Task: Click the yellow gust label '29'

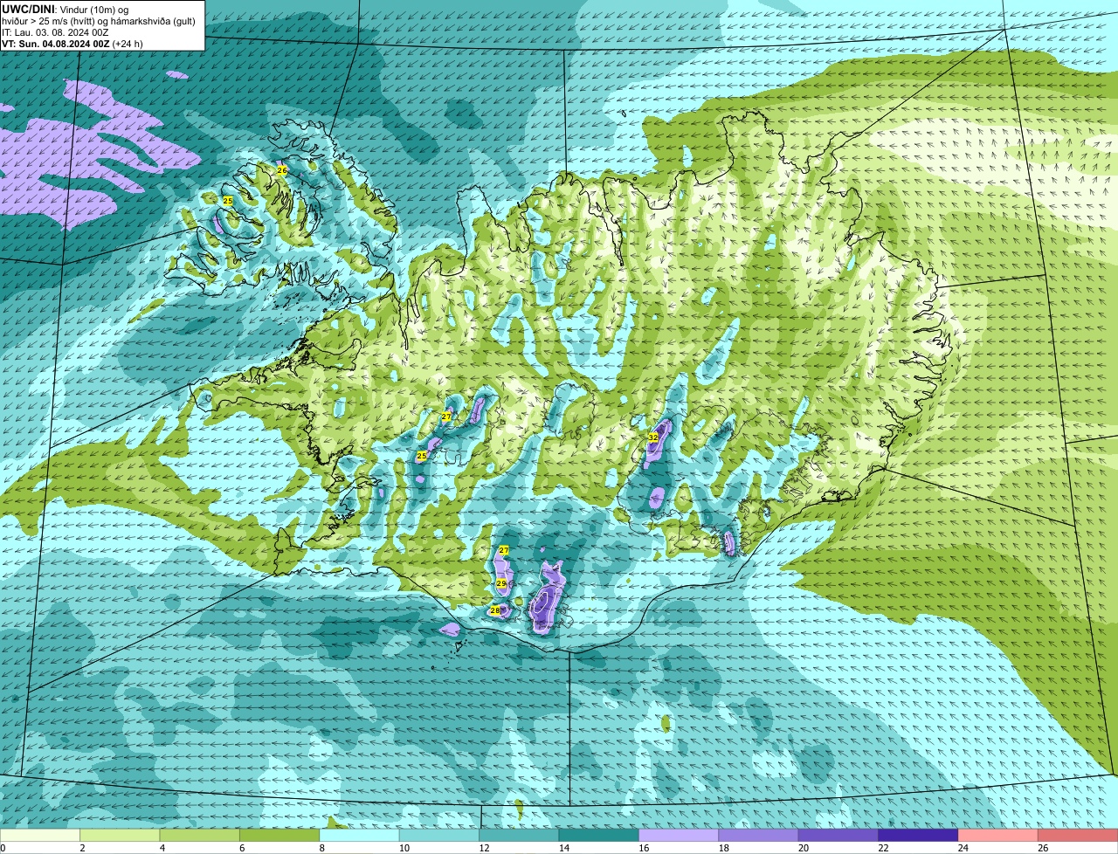Action: 500,583
